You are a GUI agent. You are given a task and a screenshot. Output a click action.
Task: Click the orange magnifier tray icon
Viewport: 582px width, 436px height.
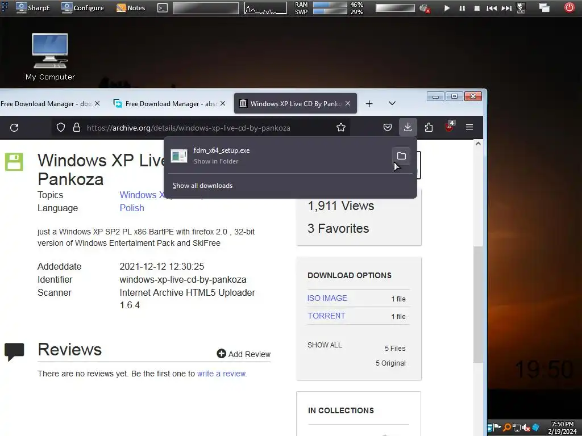(507, 427)
